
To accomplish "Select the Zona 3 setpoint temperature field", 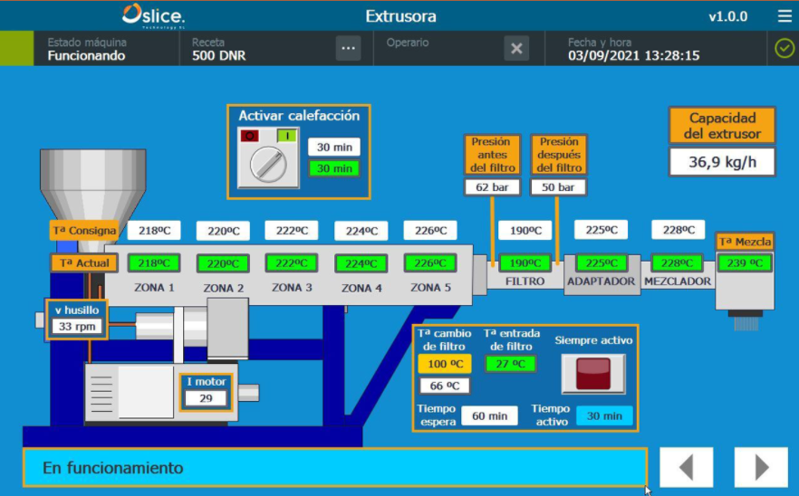I will tap(292, 231).
